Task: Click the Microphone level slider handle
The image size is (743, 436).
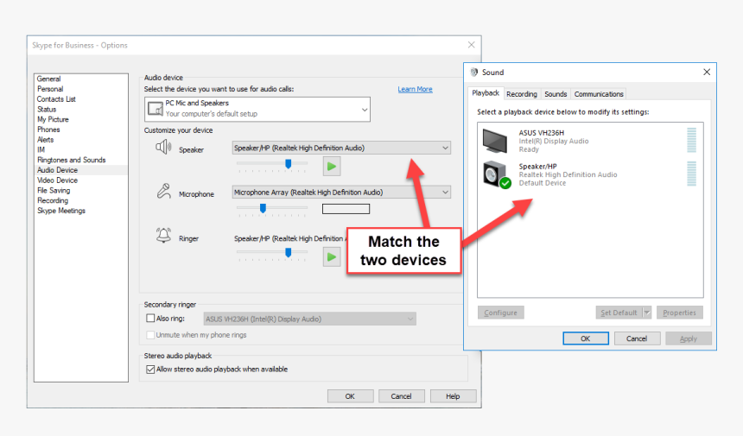Action: [x=263, y=208]
